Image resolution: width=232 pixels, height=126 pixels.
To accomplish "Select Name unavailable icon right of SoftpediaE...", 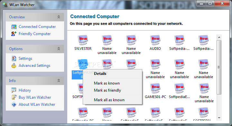I will pos(204,88).
